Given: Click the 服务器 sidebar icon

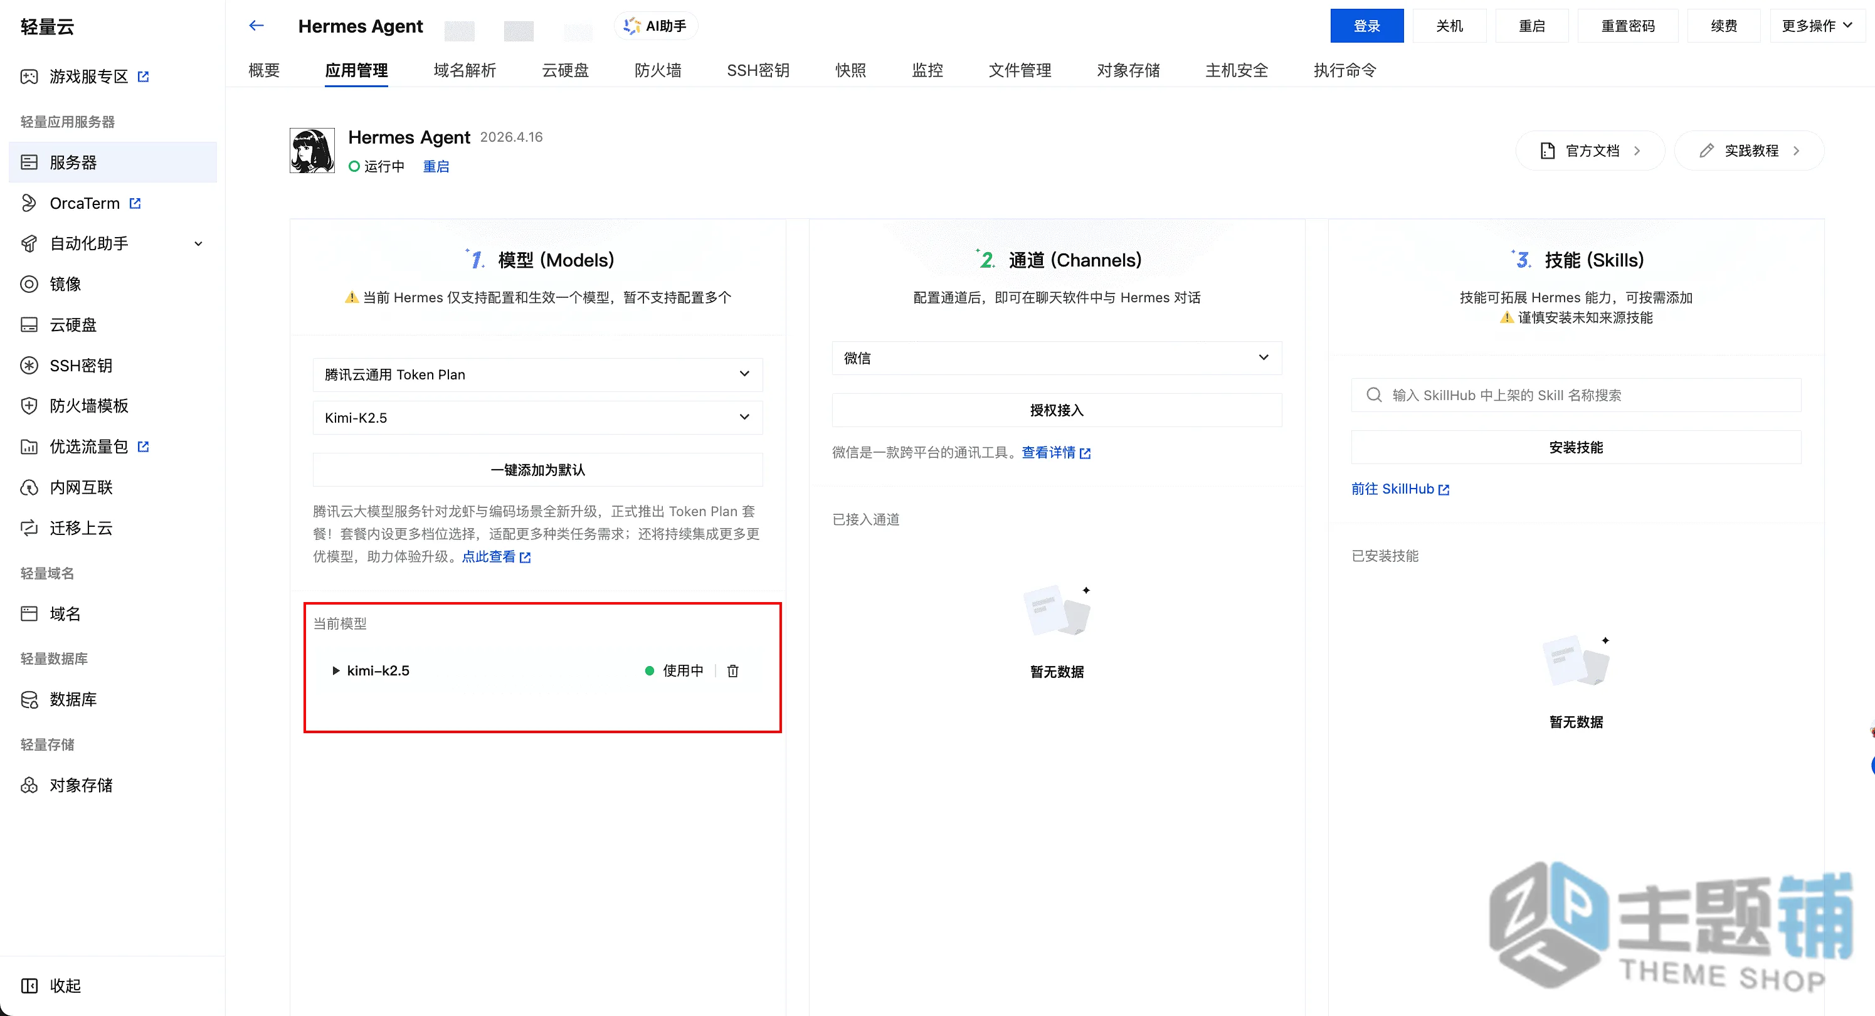Looking at the screenshot, I should 29,162.
